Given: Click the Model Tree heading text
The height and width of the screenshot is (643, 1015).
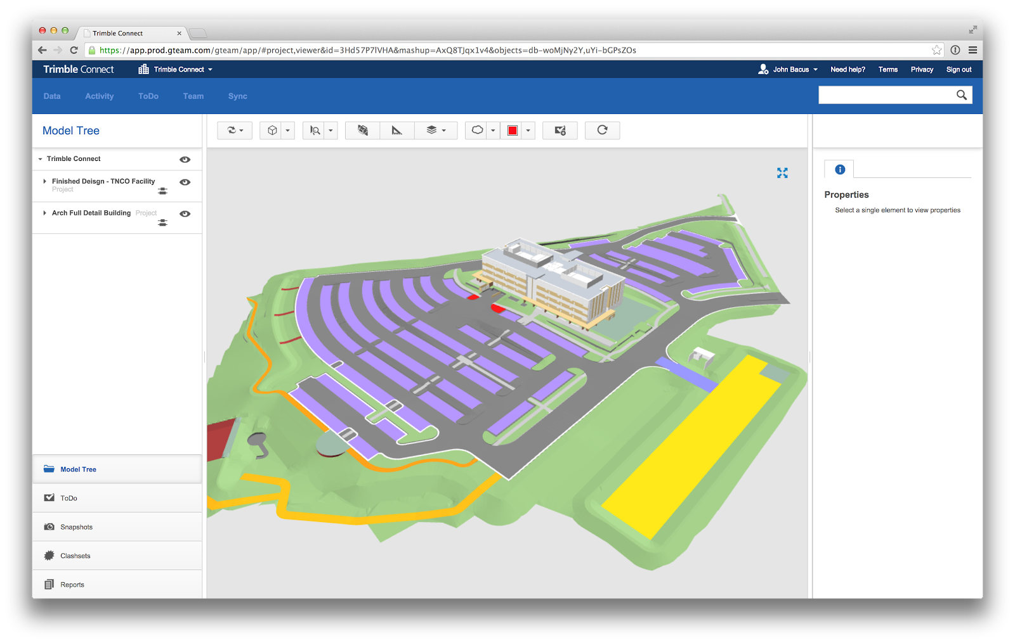Looking at the screenshot, I should 71,131.
